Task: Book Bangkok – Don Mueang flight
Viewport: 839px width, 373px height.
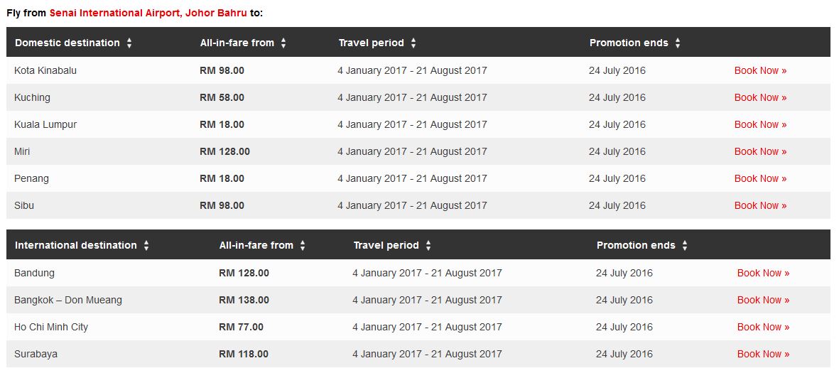Action: pos(763,301)
